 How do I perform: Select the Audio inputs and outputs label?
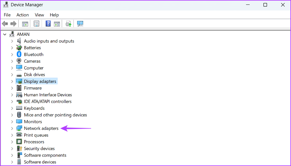49,41
